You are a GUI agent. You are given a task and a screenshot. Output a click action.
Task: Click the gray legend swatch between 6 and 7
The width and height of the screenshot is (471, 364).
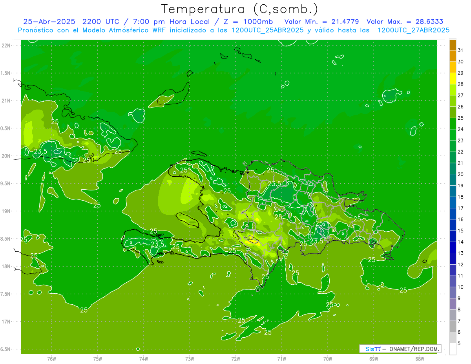pos(453,326)
